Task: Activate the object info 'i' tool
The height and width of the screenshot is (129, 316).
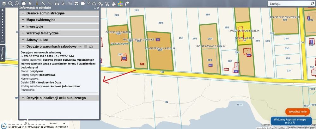Action: click(37, 3)
